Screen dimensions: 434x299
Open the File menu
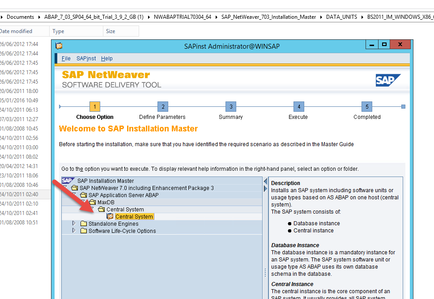tap(66, 59)
